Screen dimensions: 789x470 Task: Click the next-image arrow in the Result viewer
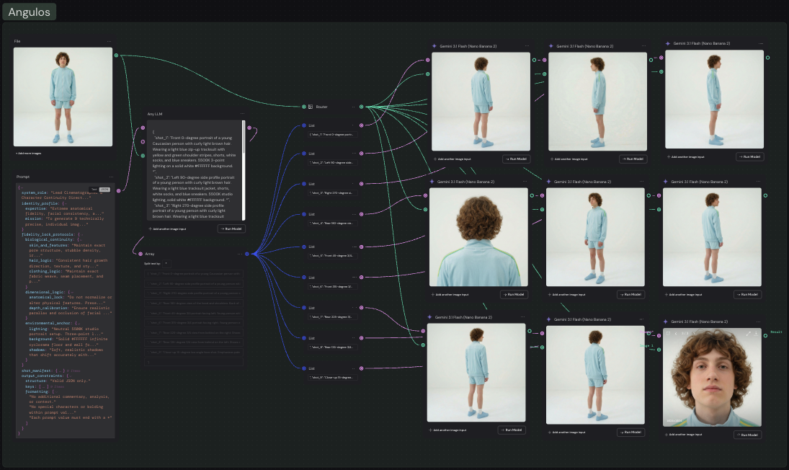694,332
